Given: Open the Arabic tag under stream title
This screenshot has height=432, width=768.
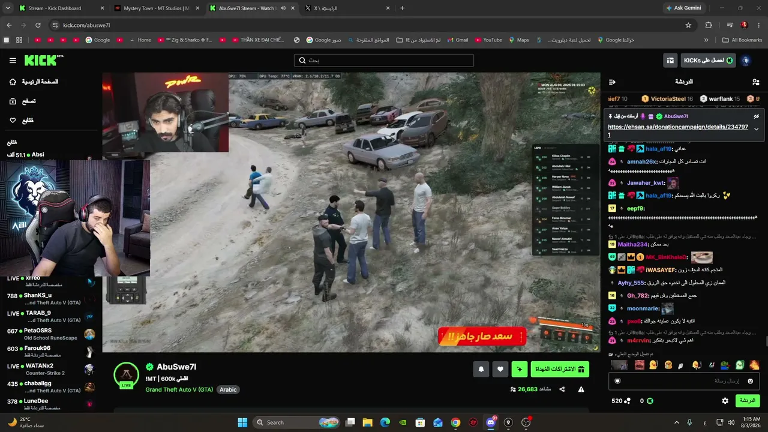Looking at the screenshot, I should pos(228,389).
